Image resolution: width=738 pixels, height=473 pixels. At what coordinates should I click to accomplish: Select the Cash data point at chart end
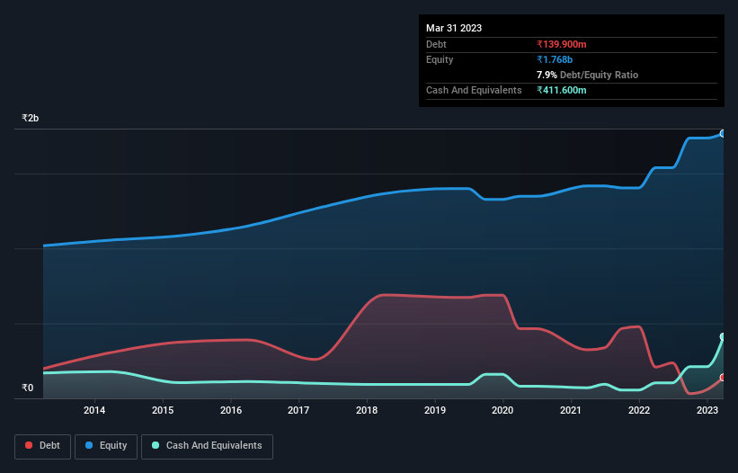click(723, 336)
